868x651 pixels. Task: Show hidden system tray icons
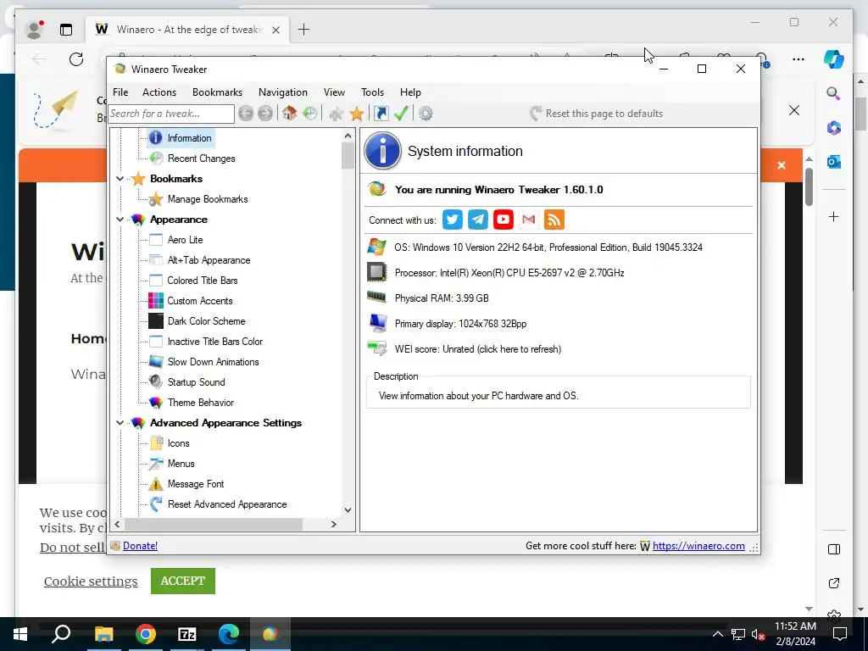coord(717,634)
